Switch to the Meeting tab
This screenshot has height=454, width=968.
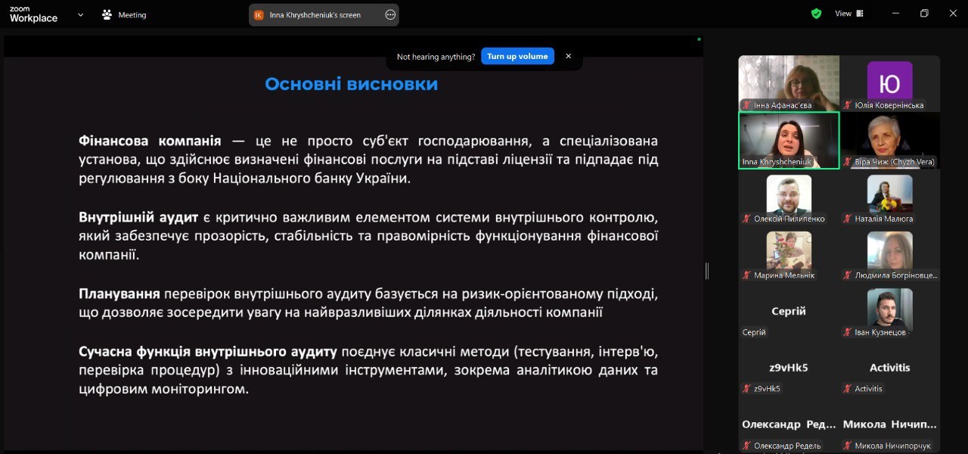(x=125, y=14)
